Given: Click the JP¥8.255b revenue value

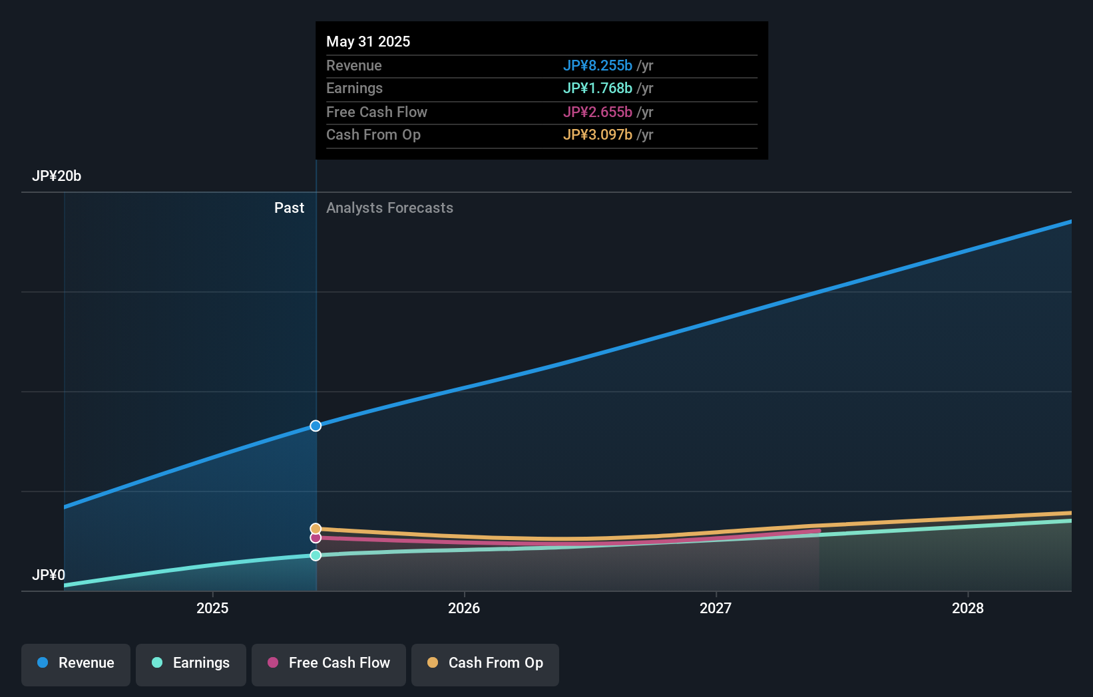Looking at the screenshot, I should [x=597, y=65].
